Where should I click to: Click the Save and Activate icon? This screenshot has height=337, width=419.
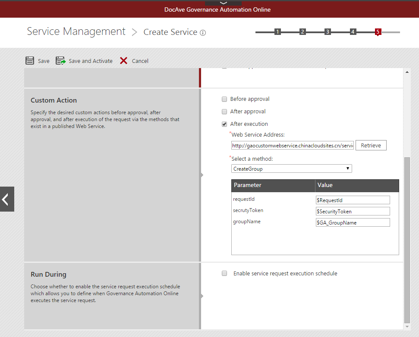60,61
